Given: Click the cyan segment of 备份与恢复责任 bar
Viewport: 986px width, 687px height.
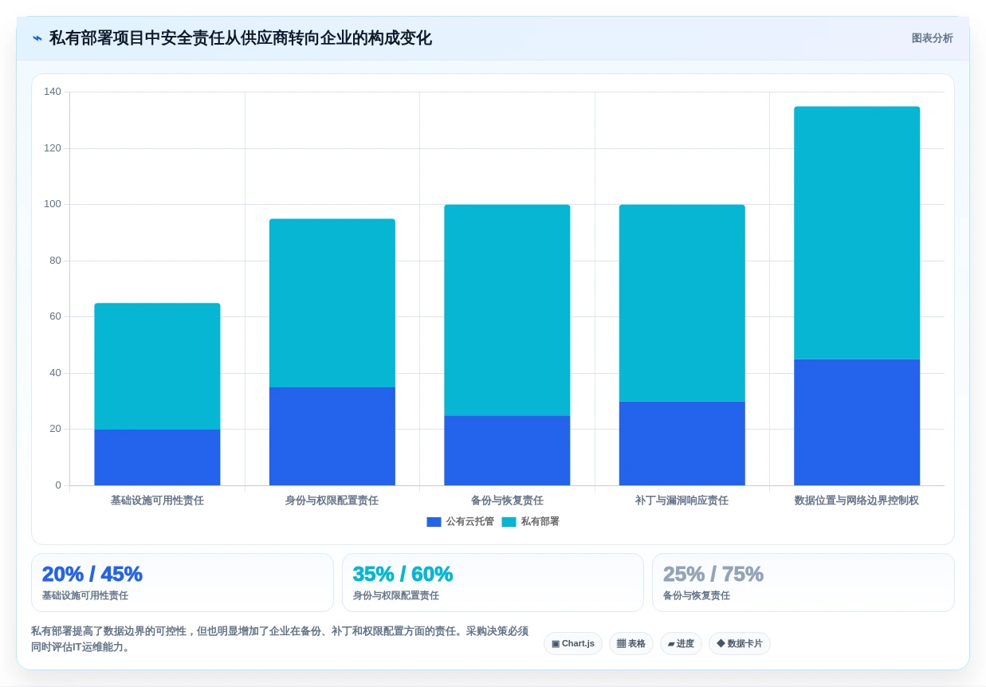Looking at the screenshot, I should click(507, 310).
